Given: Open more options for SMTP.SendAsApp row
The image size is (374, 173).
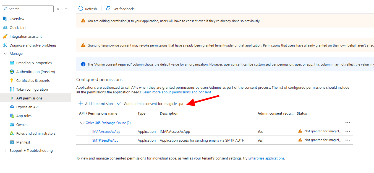Looking at the screenshot, I should tap(348, 140).
